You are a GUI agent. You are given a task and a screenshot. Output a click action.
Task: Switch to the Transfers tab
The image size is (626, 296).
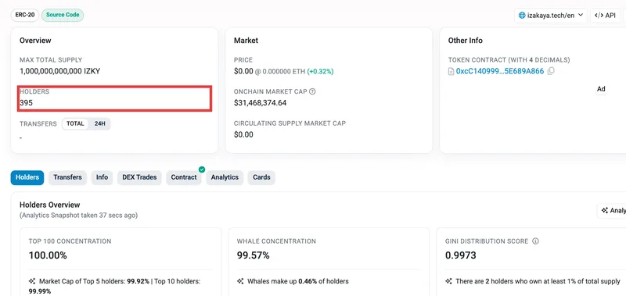click(67, 177)
